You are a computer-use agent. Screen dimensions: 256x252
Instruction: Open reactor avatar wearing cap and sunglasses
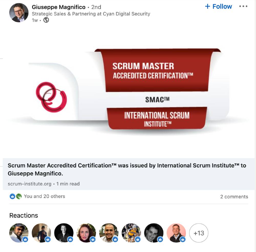point(19,233)
